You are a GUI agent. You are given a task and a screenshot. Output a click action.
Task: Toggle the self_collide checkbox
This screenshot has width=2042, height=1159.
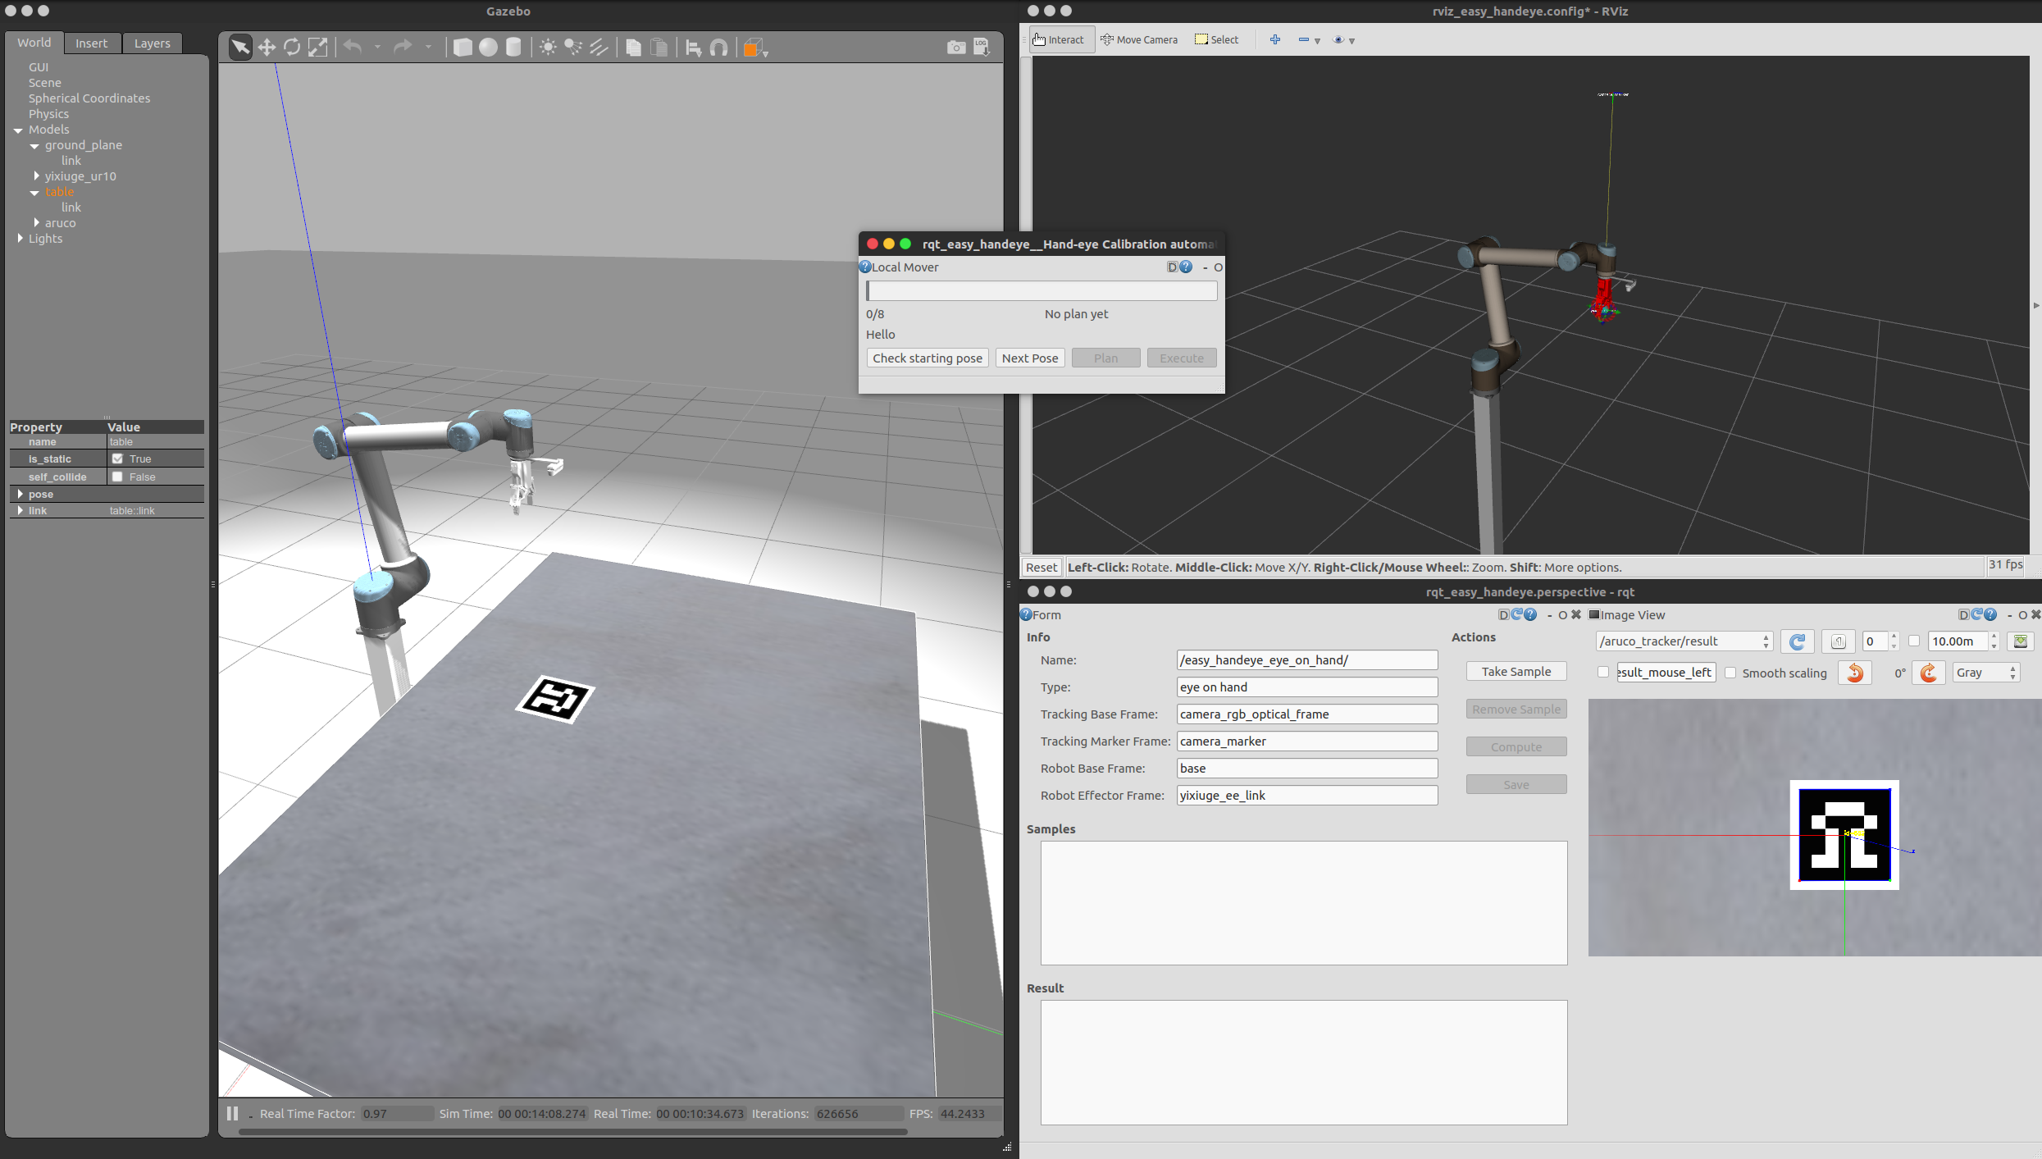[118, 477]
